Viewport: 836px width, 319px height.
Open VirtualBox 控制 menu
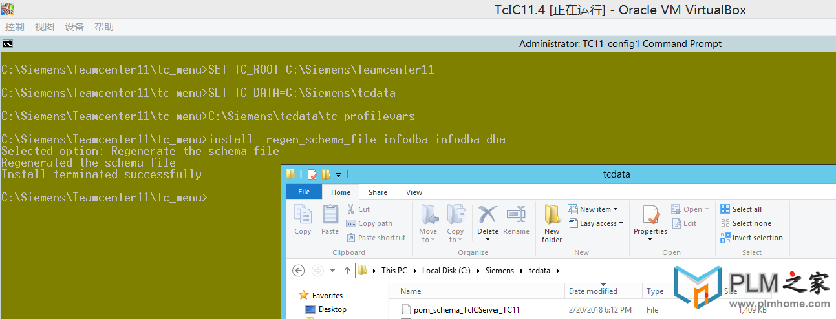pos(14,26)
